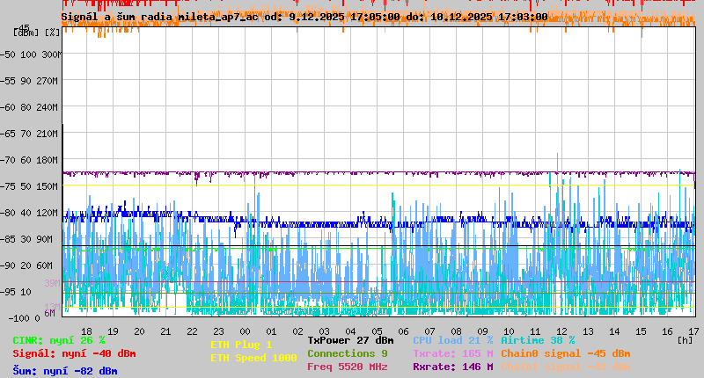Click the 18 hour tick on time axis
The width and height of the screenshot is (704, 378).
tap(86, 331)
